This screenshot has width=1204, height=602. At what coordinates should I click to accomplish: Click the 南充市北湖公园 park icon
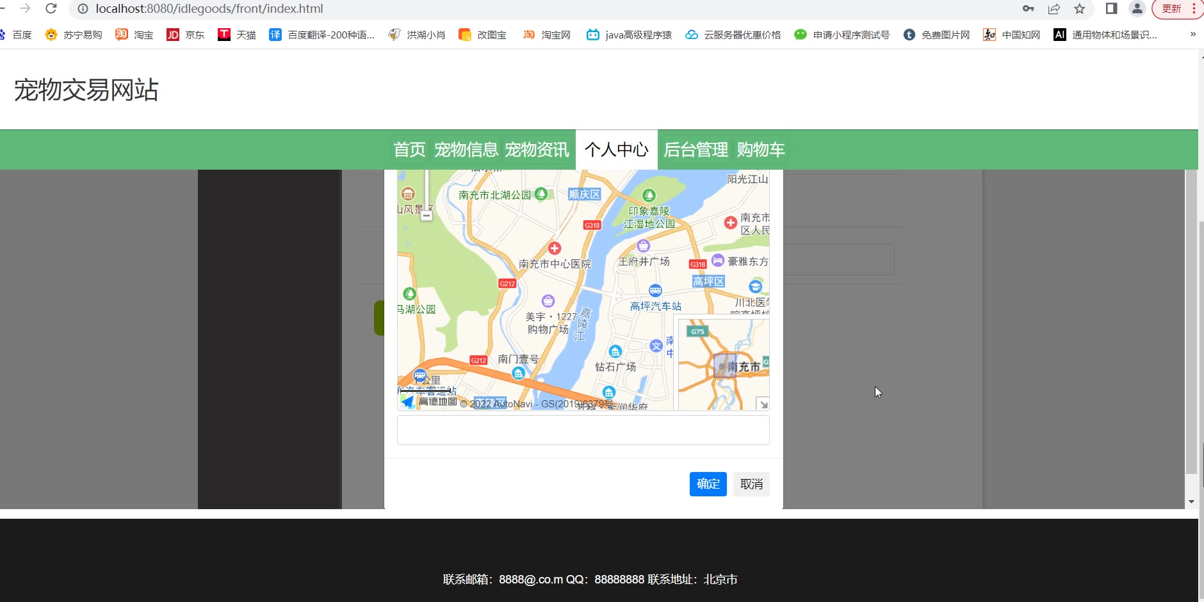pos(541,193)
